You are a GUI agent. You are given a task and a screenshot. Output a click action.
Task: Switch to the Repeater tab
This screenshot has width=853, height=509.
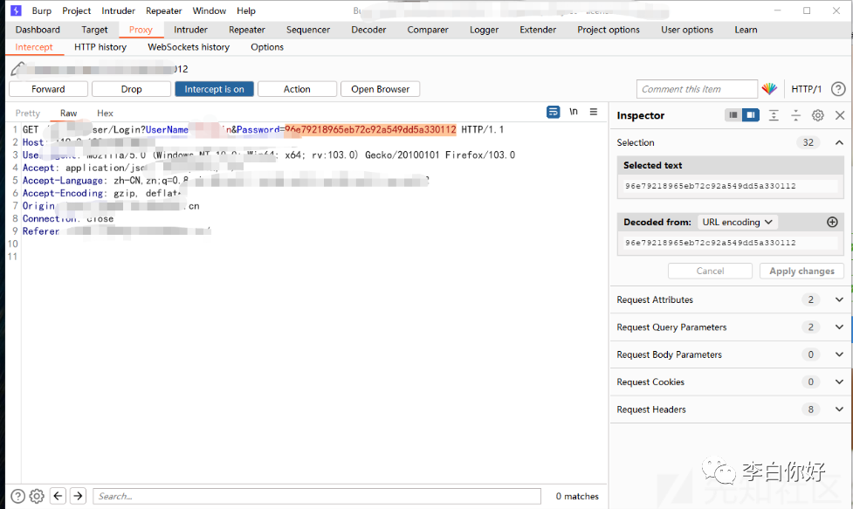click(246, 30)
